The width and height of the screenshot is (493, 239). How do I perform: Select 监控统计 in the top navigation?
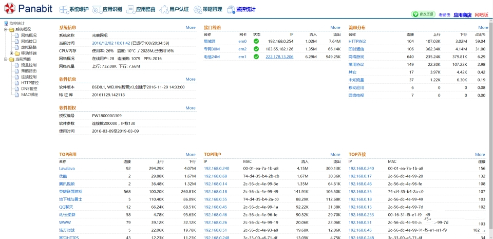point(241,9)
